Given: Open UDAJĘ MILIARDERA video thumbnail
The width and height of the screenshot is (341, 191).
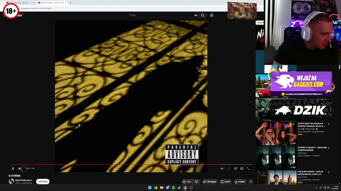Looking at the screenshot, I should click(276, 177).
